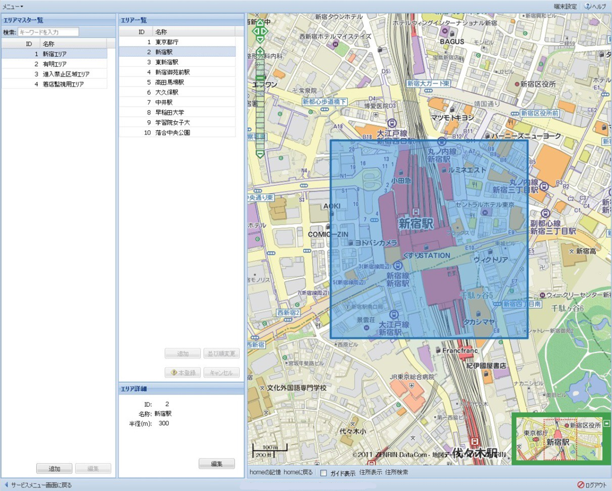Focus the 検索 keyword input field
This screenshot has width=612, height=491.
pyautogui.click(x=49, y=32)
